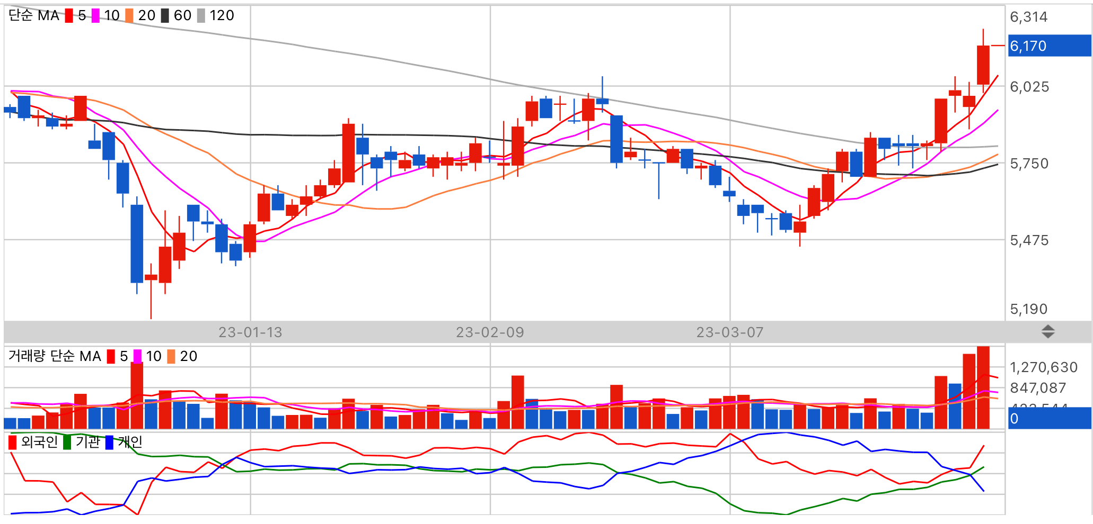
Task: Click the current price label 6,170
Action: coord(1049,46)
